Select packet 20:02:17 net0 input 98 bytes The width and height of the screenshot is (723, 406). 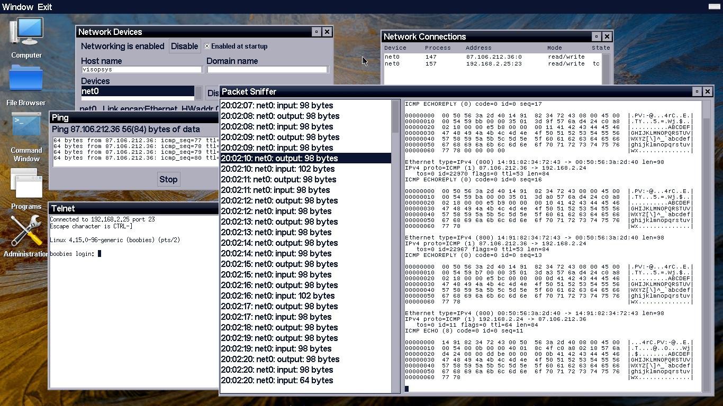[306, 317]
